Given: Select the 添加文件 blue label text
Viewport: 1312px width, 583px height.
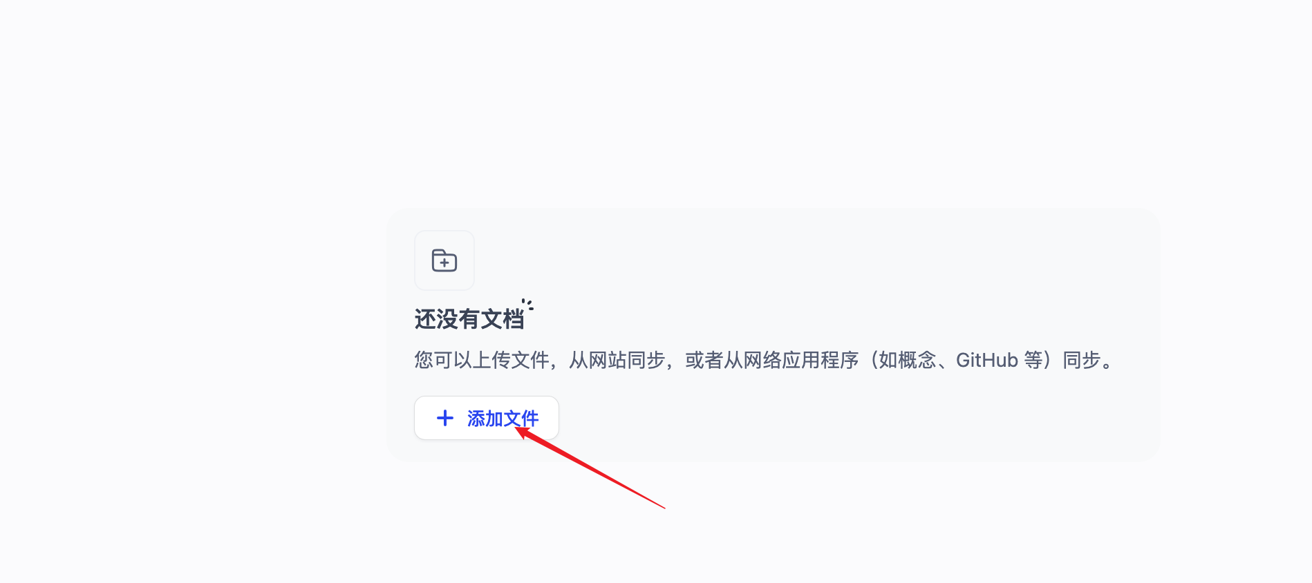Looking at the screenshot, I should pyautogui.click(x=503, y=419).
